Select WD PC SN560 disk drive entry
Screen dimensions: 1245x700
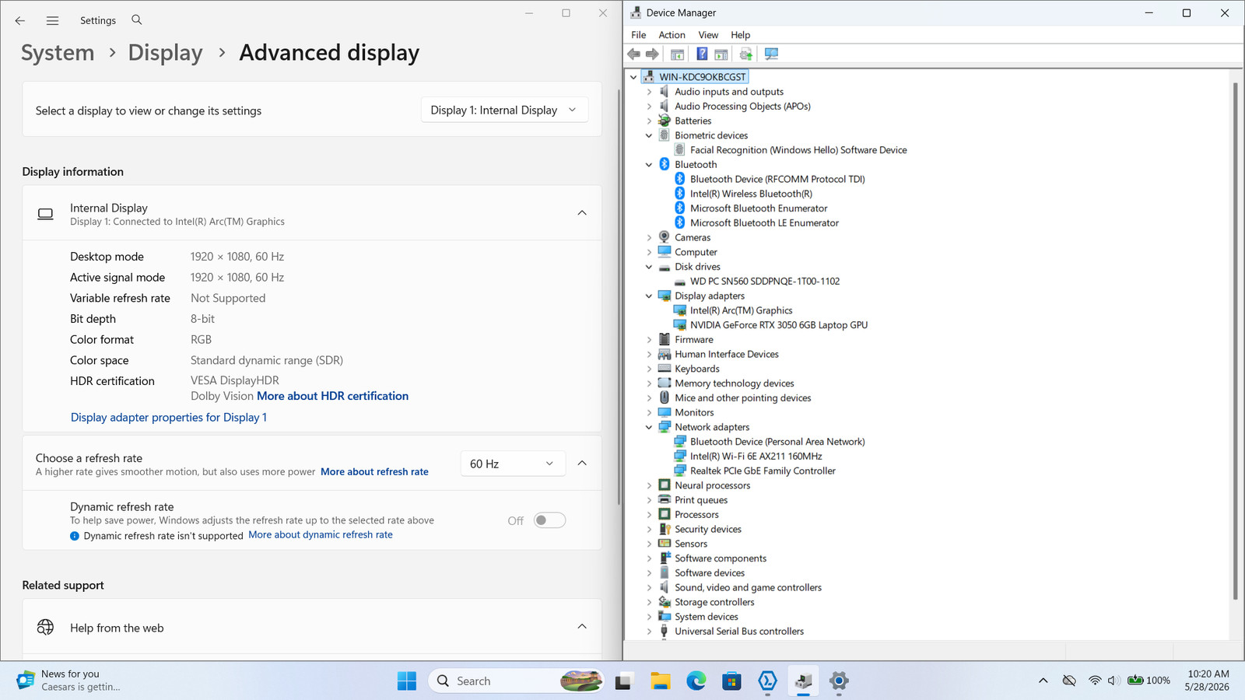764,282
